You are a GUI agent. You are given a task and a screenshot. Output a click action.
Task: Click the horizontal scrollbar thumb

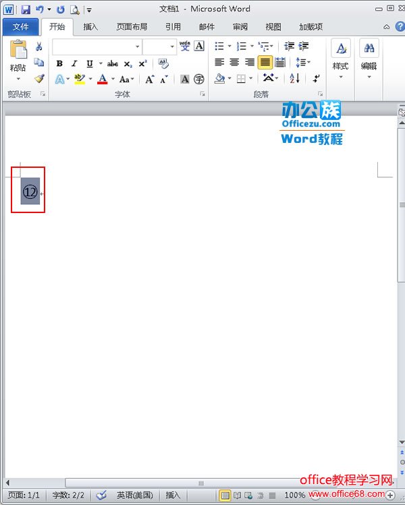pyautogui.click(x=201, y=483)
